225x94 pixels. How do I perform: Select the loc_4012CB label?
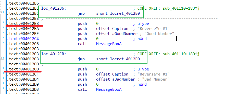point(54,54)
